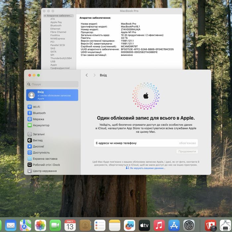Viewport: 232px width, 232px height.
Task: Select USB in the hardware tree
Action: click(53, 61)
